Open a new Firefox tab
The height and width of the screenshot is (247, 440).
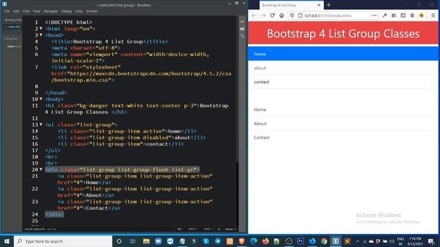pos(329,5)
